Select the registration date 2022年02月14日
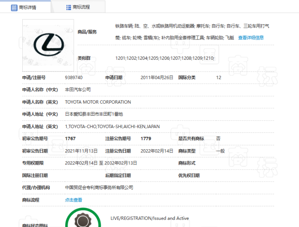 (157, 151)
